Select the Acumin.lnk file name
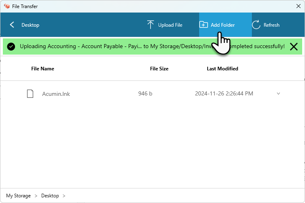The image size is (305, 203). click(x=56, y=94)
